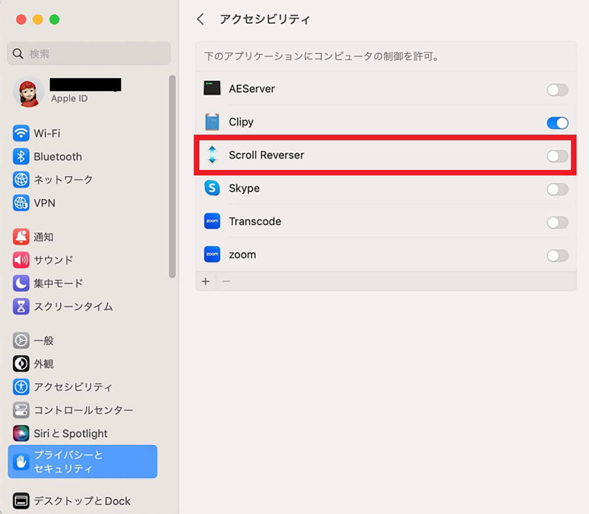Select the VPN icon in sidebar
The width and height of the screenshot is (589, 514).
(21, 203)
